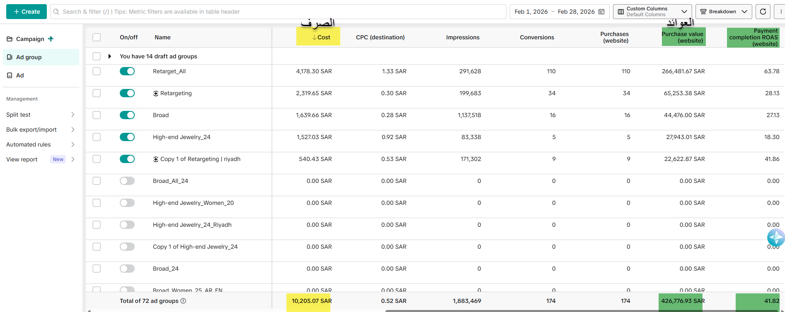Open Split test in Management

click(18, 115)
